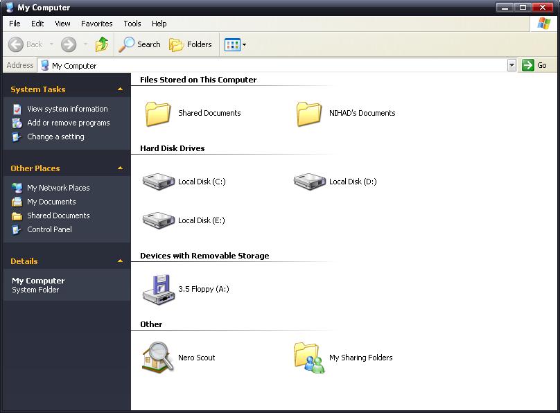Open the Address bar dropdown
This screenshot has height=413, width=560.
[511, 65]
